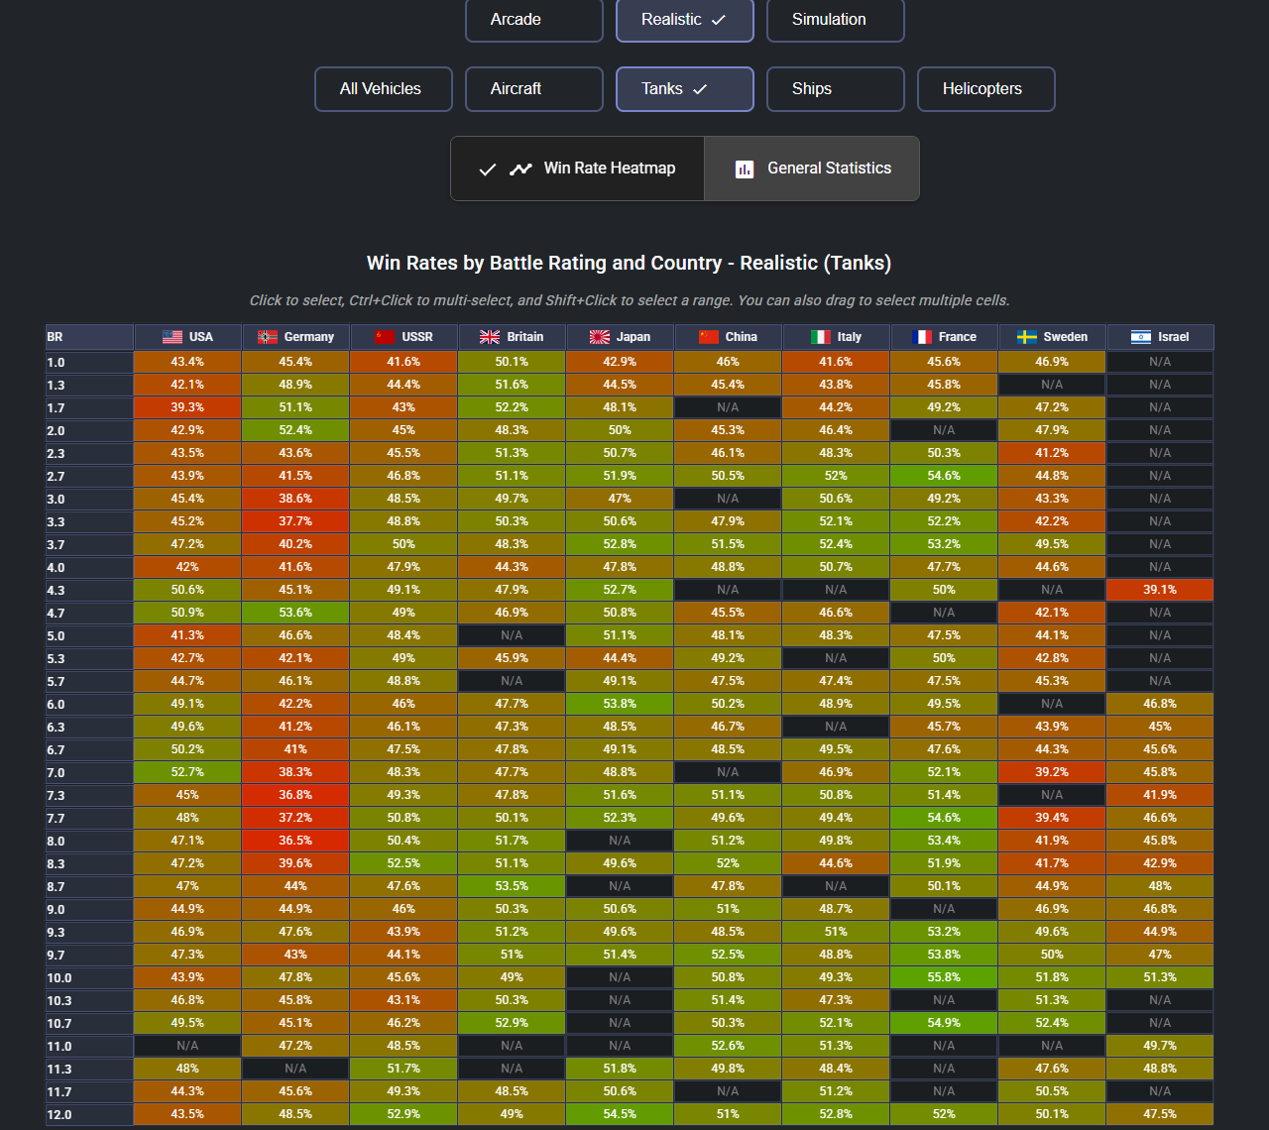The width and height of the screenshot is (1269, 1130).
Task: Choose the Tanks vehicle filter
Action: [685, 89]
